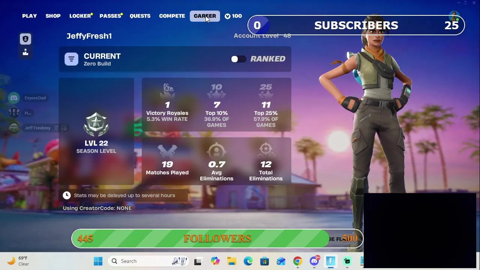Open Outlook from the taskbar
The image size is (480, 270).
tap(281, 261)
